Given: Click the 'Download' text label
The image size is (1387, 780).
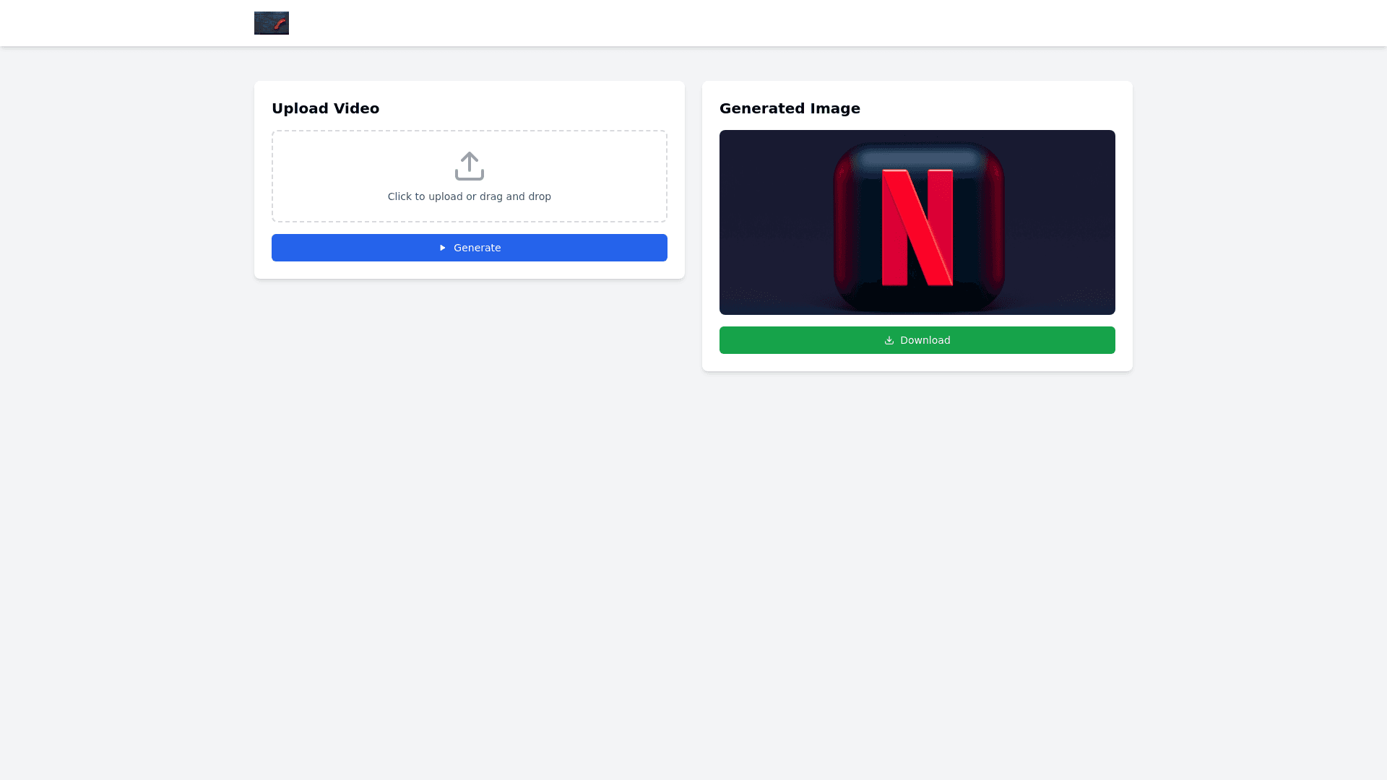Looking at the screenshot, I should pos(925,340).
